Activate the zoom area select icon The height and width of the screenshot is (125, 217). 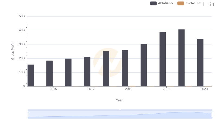[205, 4]
